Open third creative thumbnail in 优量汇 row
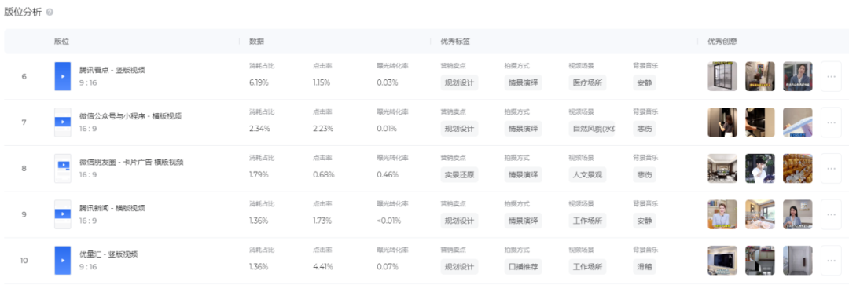The width and height of the screenshot is (849, 285). pos(798,260)
